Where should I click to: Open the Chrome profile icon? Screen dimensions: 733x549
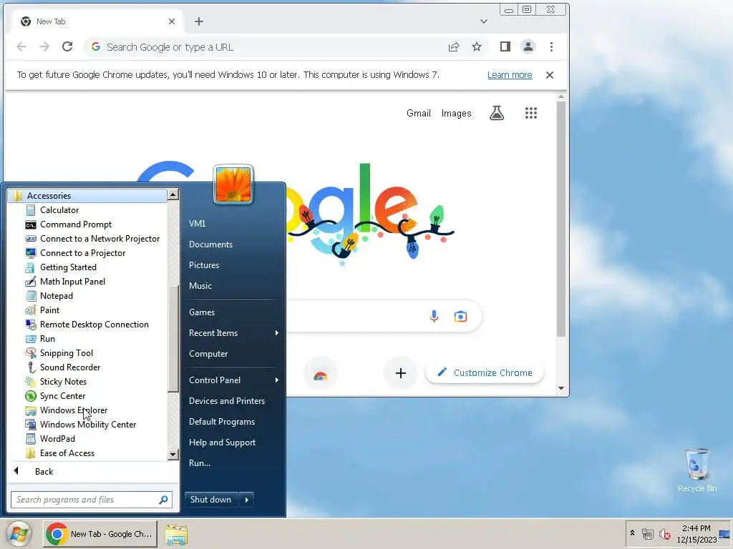(x=528, y=46)
